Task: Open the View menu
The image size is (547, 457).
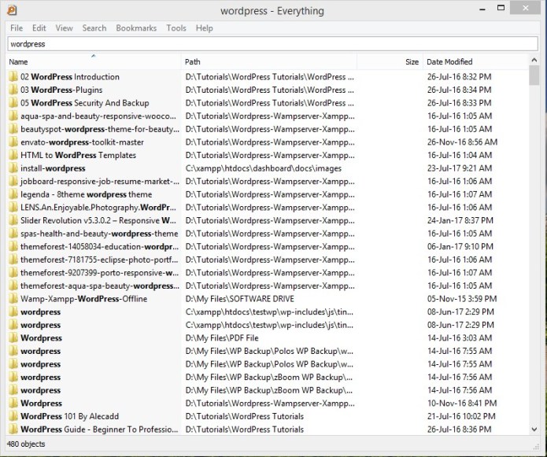Action: [65, 28]
